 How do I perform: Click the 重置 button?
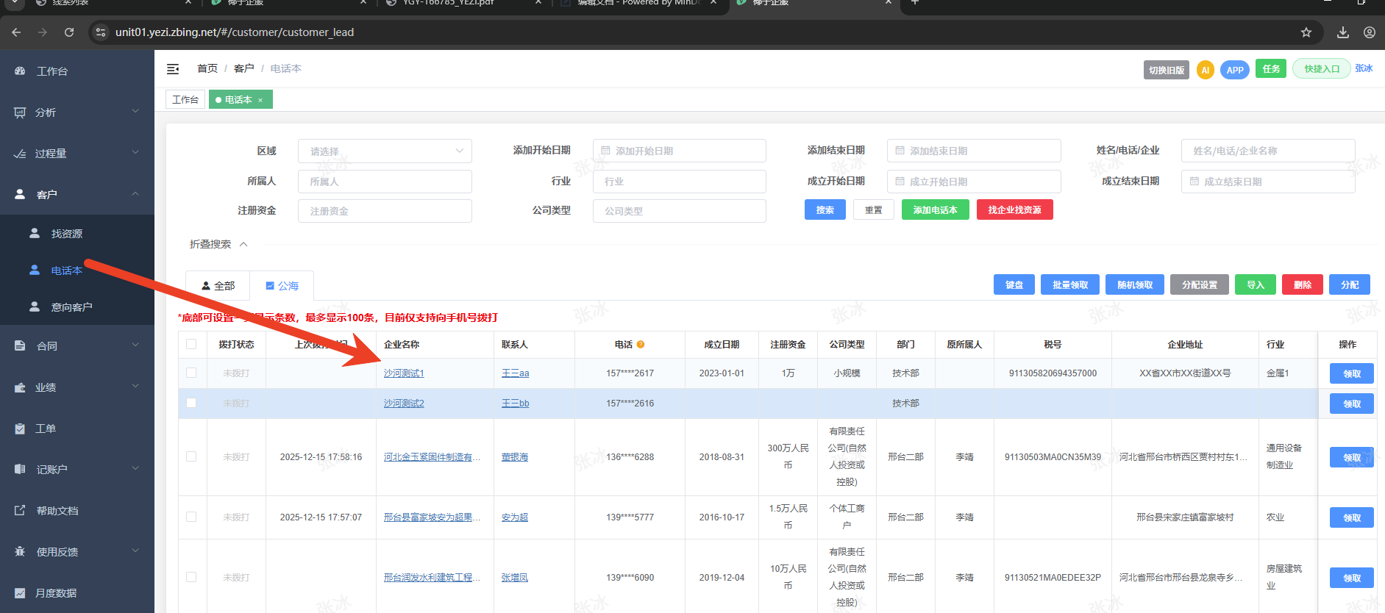pyautogui.click(x=874, y=209)
